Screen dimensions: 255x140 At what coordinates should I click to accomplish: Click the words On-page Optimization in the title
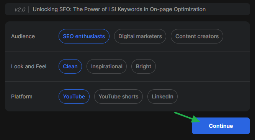coord(178,10)
